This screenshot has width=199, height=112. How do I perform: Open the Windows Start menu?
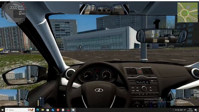click(x=2, y=110)
